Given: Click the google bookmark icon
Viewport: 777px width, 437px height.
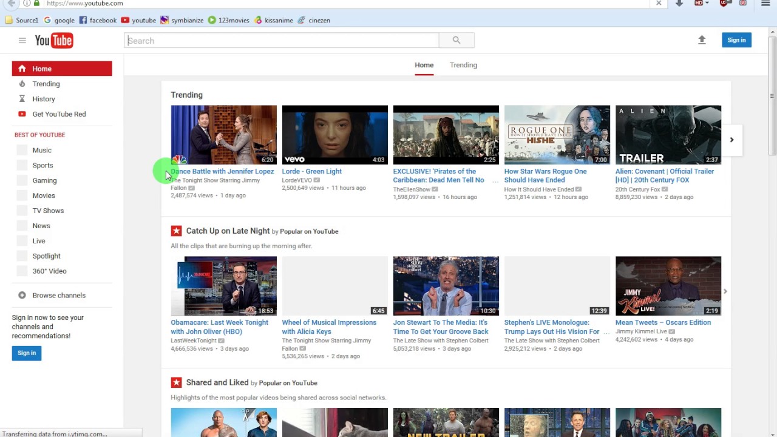Looking at the screenshot, I should [x=47, y=20].
